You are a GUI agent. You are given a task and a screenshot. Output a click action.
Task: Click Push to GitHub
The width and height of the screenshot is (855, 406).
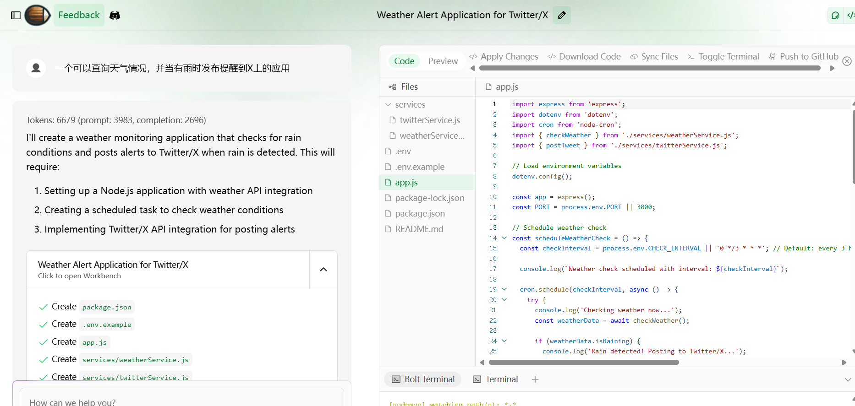click(804, 56)
